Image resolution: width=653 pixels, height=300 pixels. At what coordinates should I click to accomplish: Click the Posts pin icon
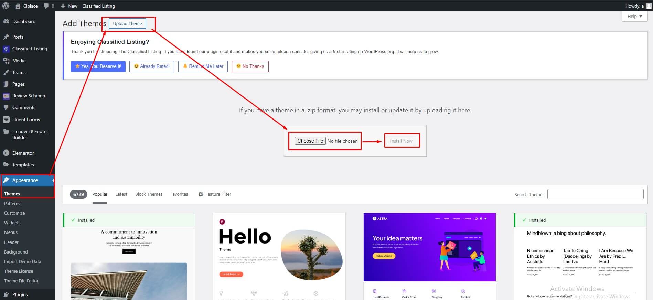pyautogui.click(x=6, y=37)
